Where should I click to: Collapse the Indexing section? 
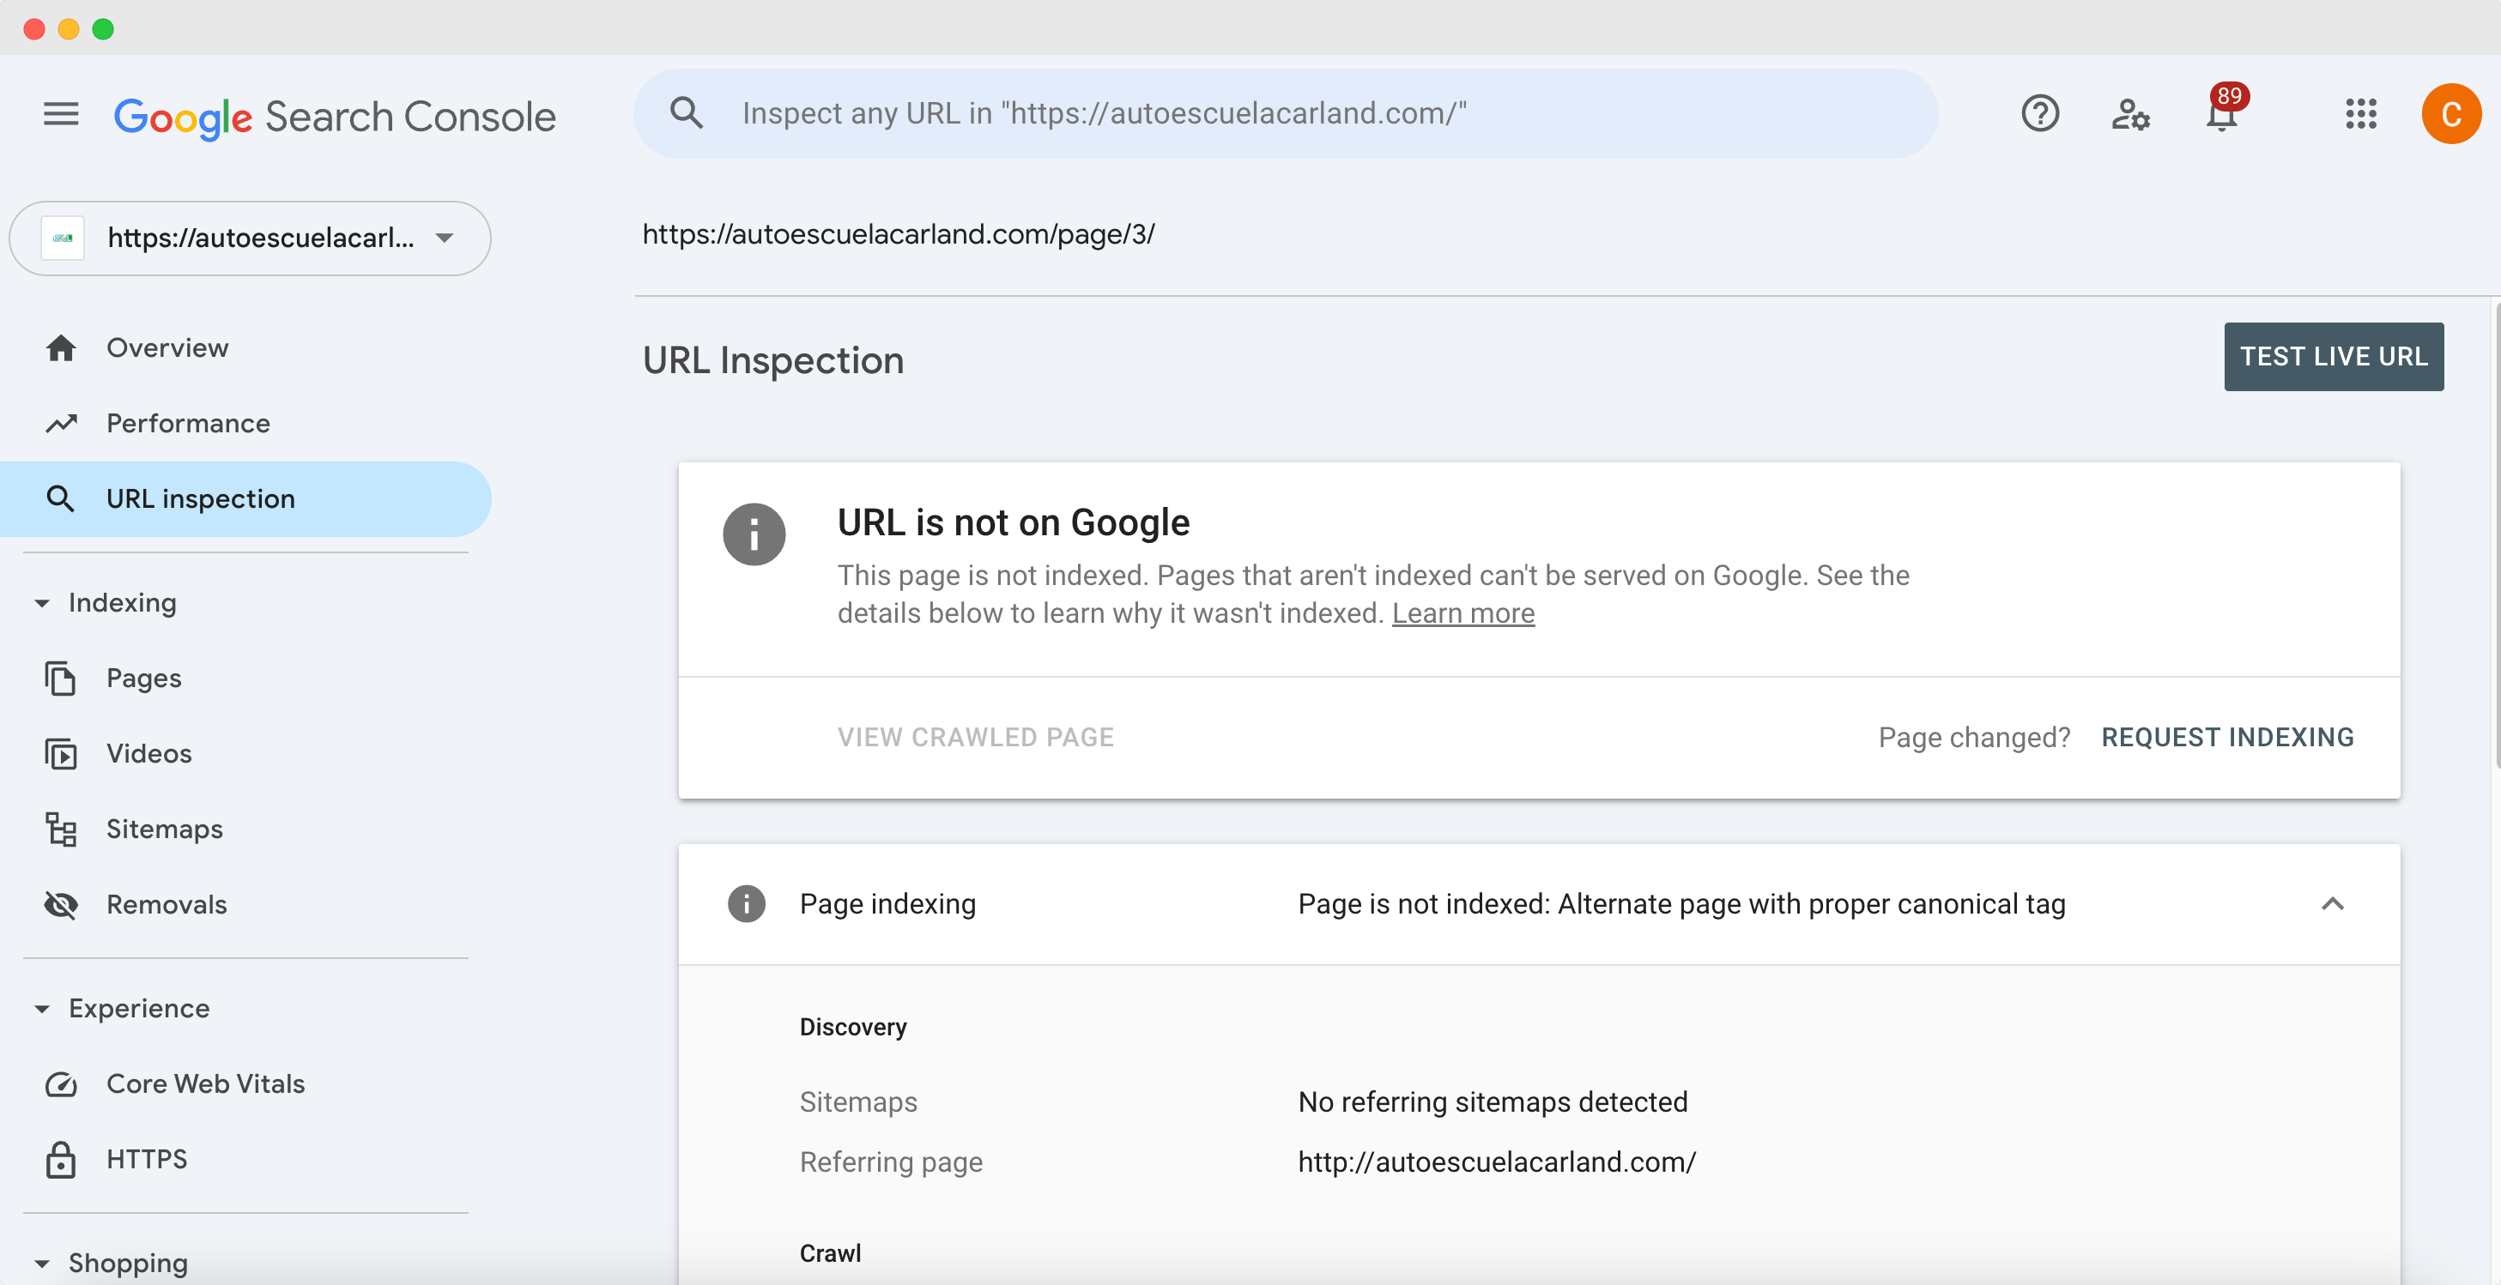[x=42, y=604]
